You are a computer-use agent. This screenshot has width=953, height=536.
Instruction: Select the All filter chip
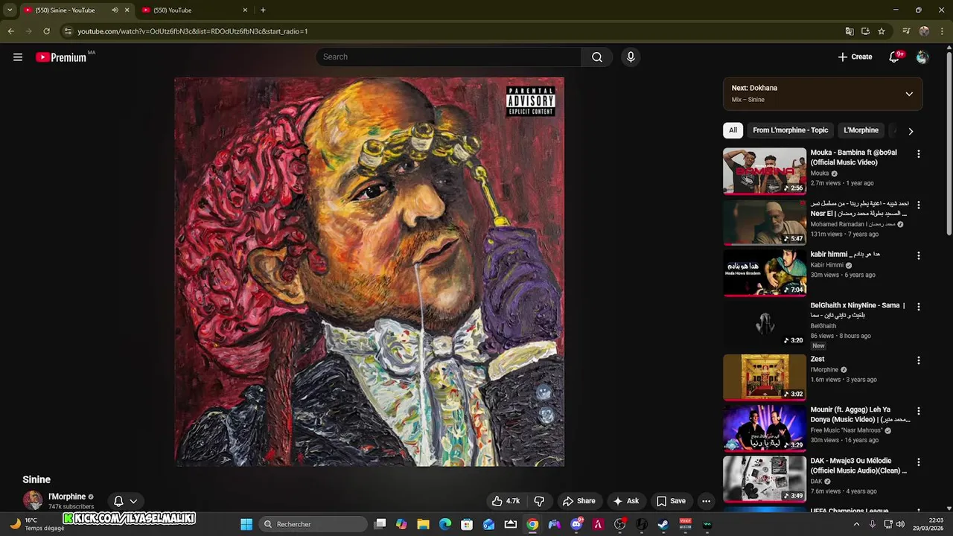coord(733,130)
